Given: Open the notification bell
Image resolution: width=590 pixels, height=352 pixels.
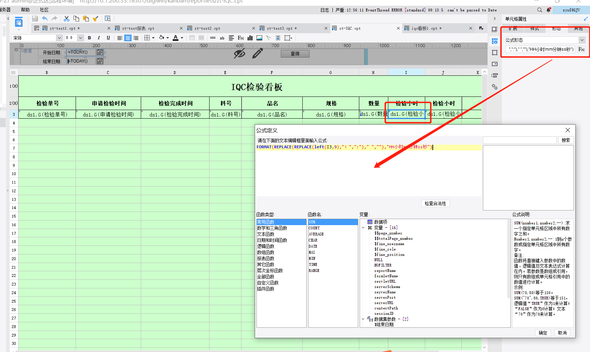Looking at the screenshot, I should [548, 10].
